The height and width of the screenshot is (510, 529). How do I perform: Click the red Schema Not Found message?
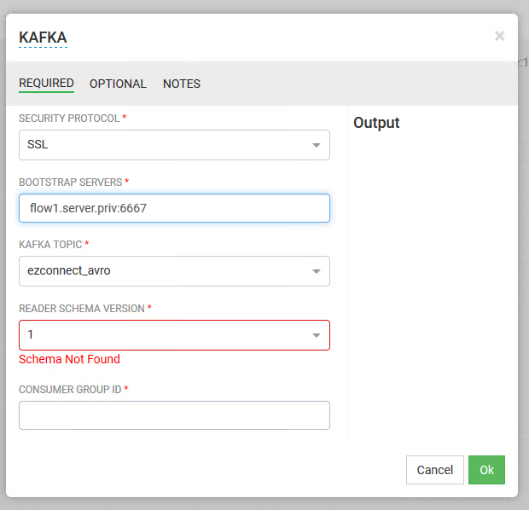click(x=69, y=359)
